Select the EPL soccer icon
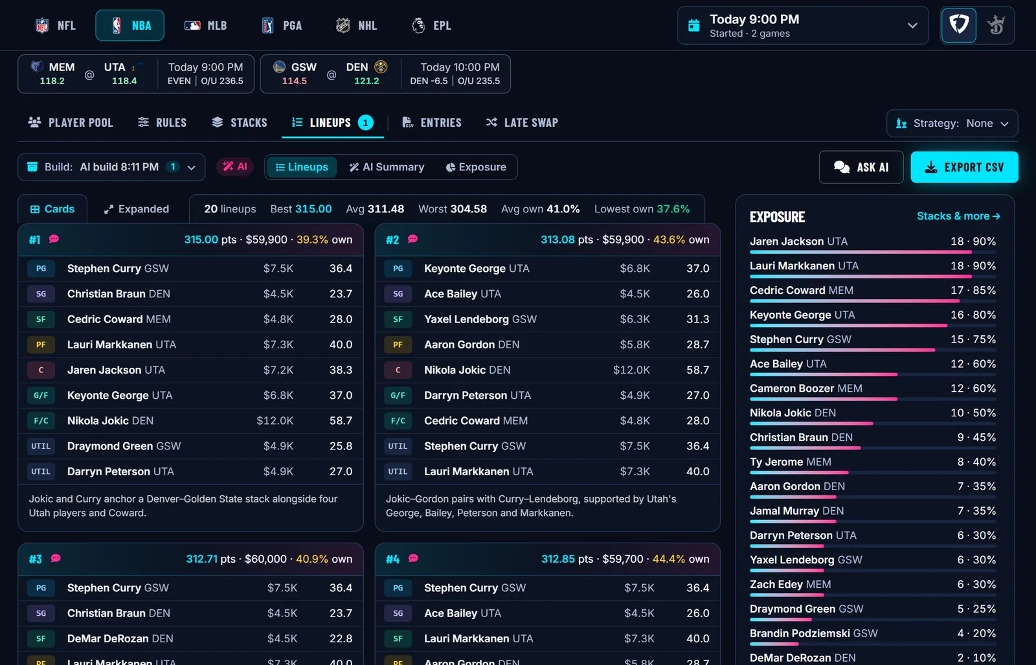 click(x=418, y=26)
